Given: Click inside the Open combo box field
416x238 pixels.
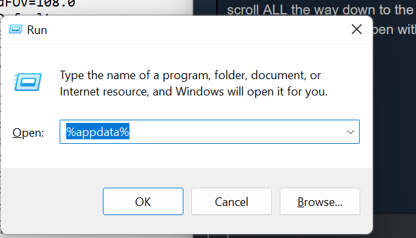Looking at the screenshot, I should [210, 132].
